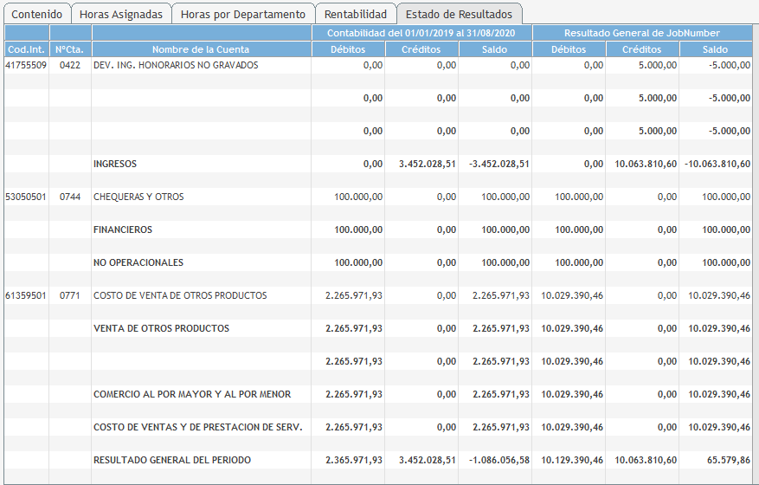
Task: Click the saldo value -1.086.056,58
Action: pyautogui.click(x=495, y=461)
